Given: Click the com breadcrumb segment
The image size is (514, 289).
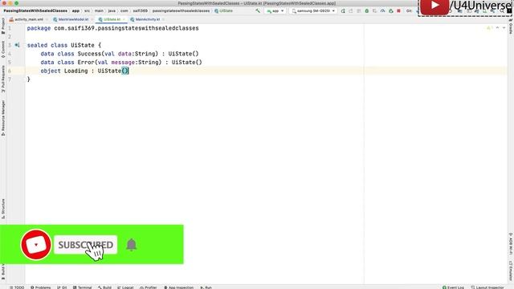Looking at the screenshot, I should pyautogui.click(x=124, y=10).
